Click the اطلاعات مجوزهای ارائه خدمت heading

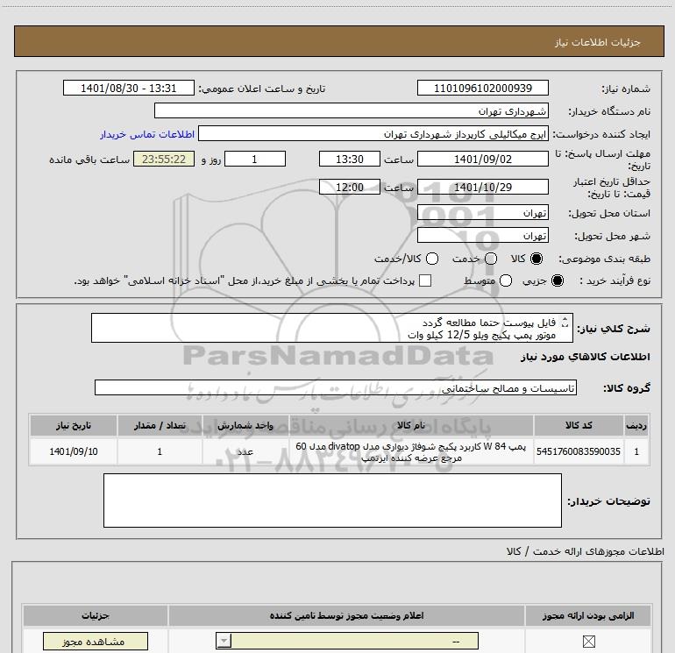pyautogui.click(x=585, y=551)
